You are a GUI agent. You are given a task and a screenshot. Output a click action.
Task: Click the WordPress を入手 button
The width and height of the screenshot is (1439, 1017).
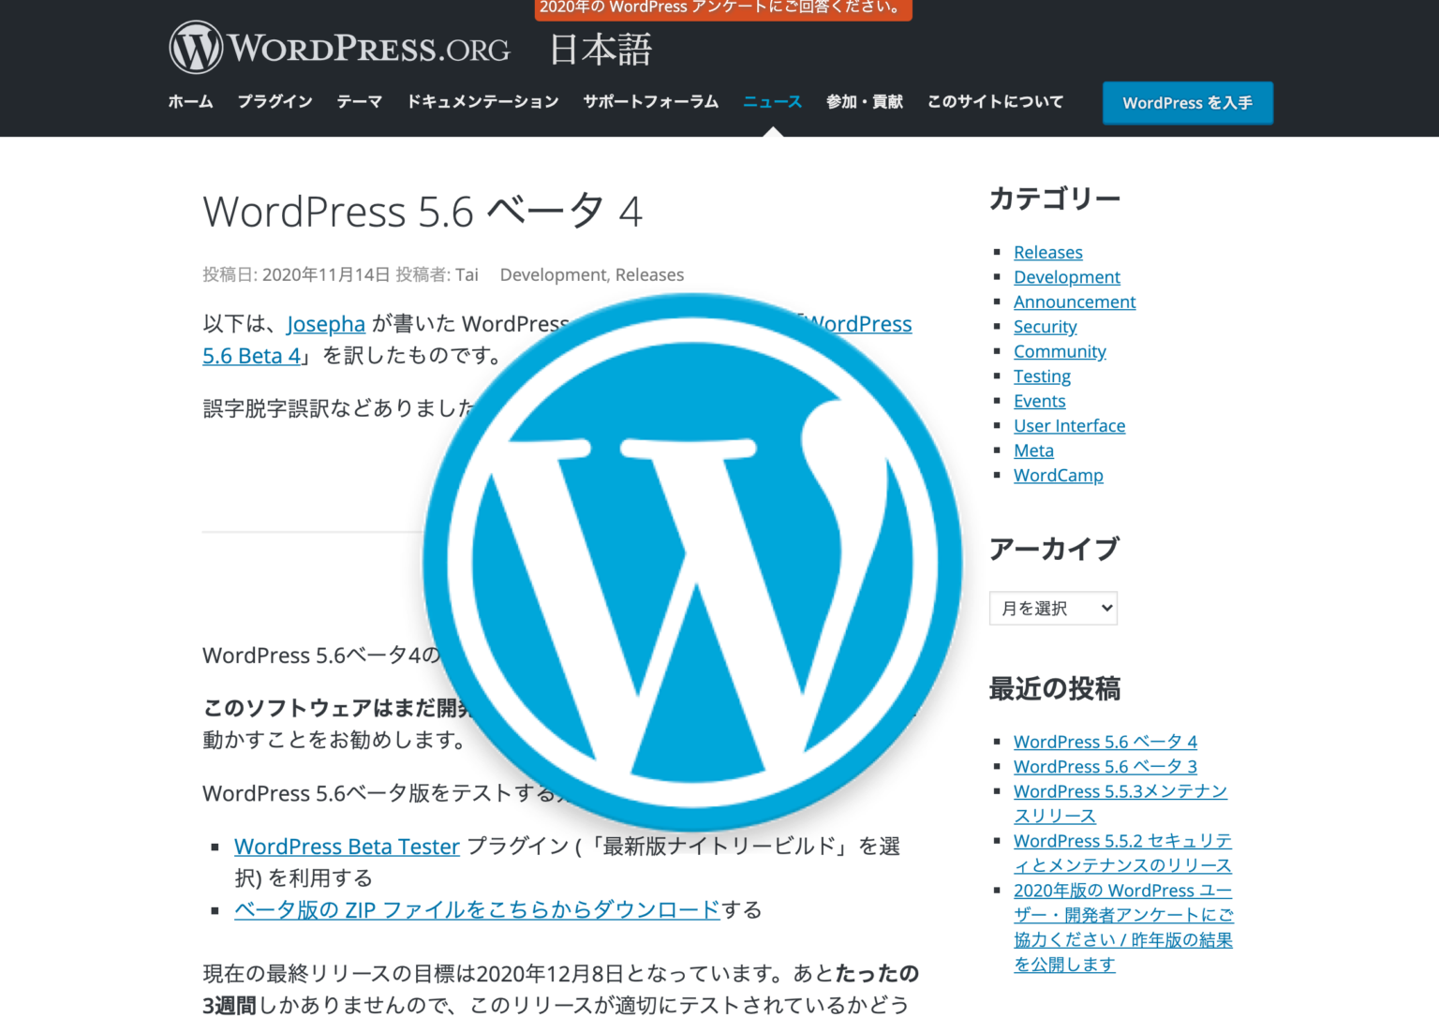pos(1187,103)
